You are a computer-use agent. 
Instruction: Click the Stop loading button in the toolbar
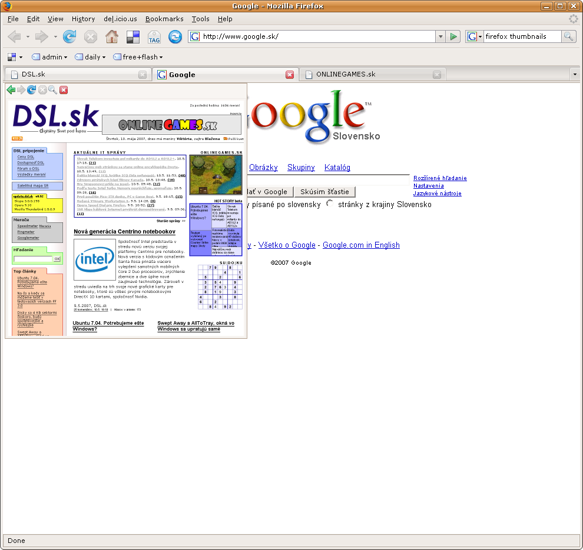point(90,36)
